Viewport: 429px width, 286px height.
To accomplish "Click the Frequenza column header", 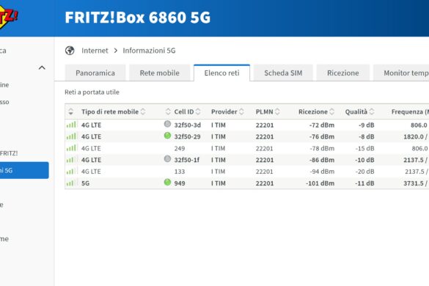I will (x=410, y=111).
